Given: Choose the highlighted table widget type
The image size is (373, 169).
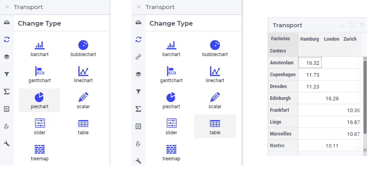Looking at the screenshot, I should 215,126.
